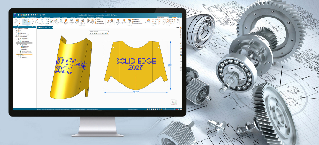Image resolution: width=319 pixels, height=145 pixels.
Task: Open the PMI ribbon tab
Action: click(x=41, y=18)
